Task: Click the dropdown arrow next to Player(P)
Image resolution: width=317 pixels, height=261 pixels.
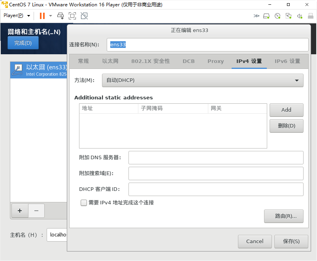Action: [28, 15]
